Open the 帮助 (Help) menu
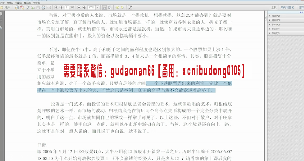The image size is (304, 161). point(37,3)
